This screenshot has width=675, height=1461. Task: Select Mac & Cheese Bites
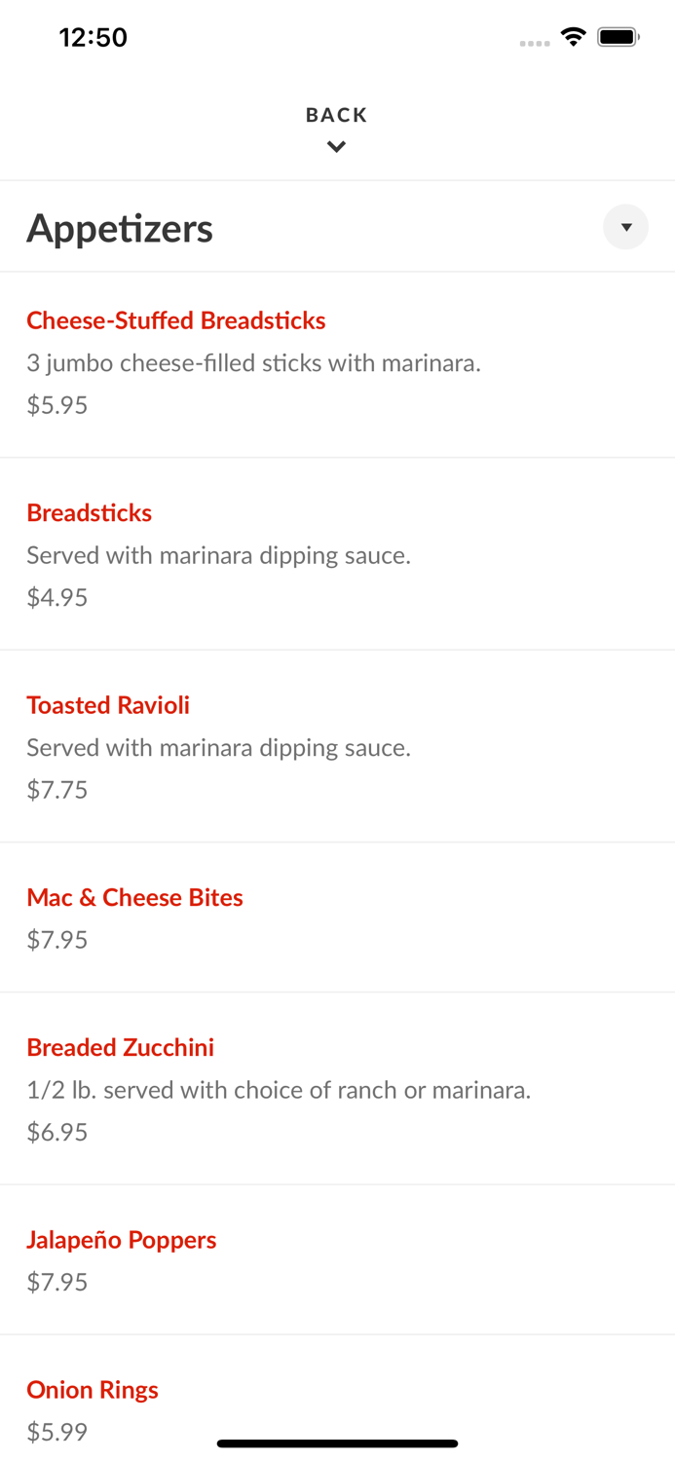[x=134, y=897]
